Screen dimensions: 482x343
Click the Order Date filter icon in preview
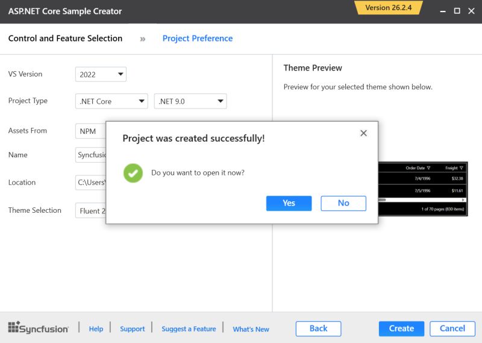[428, 168]
